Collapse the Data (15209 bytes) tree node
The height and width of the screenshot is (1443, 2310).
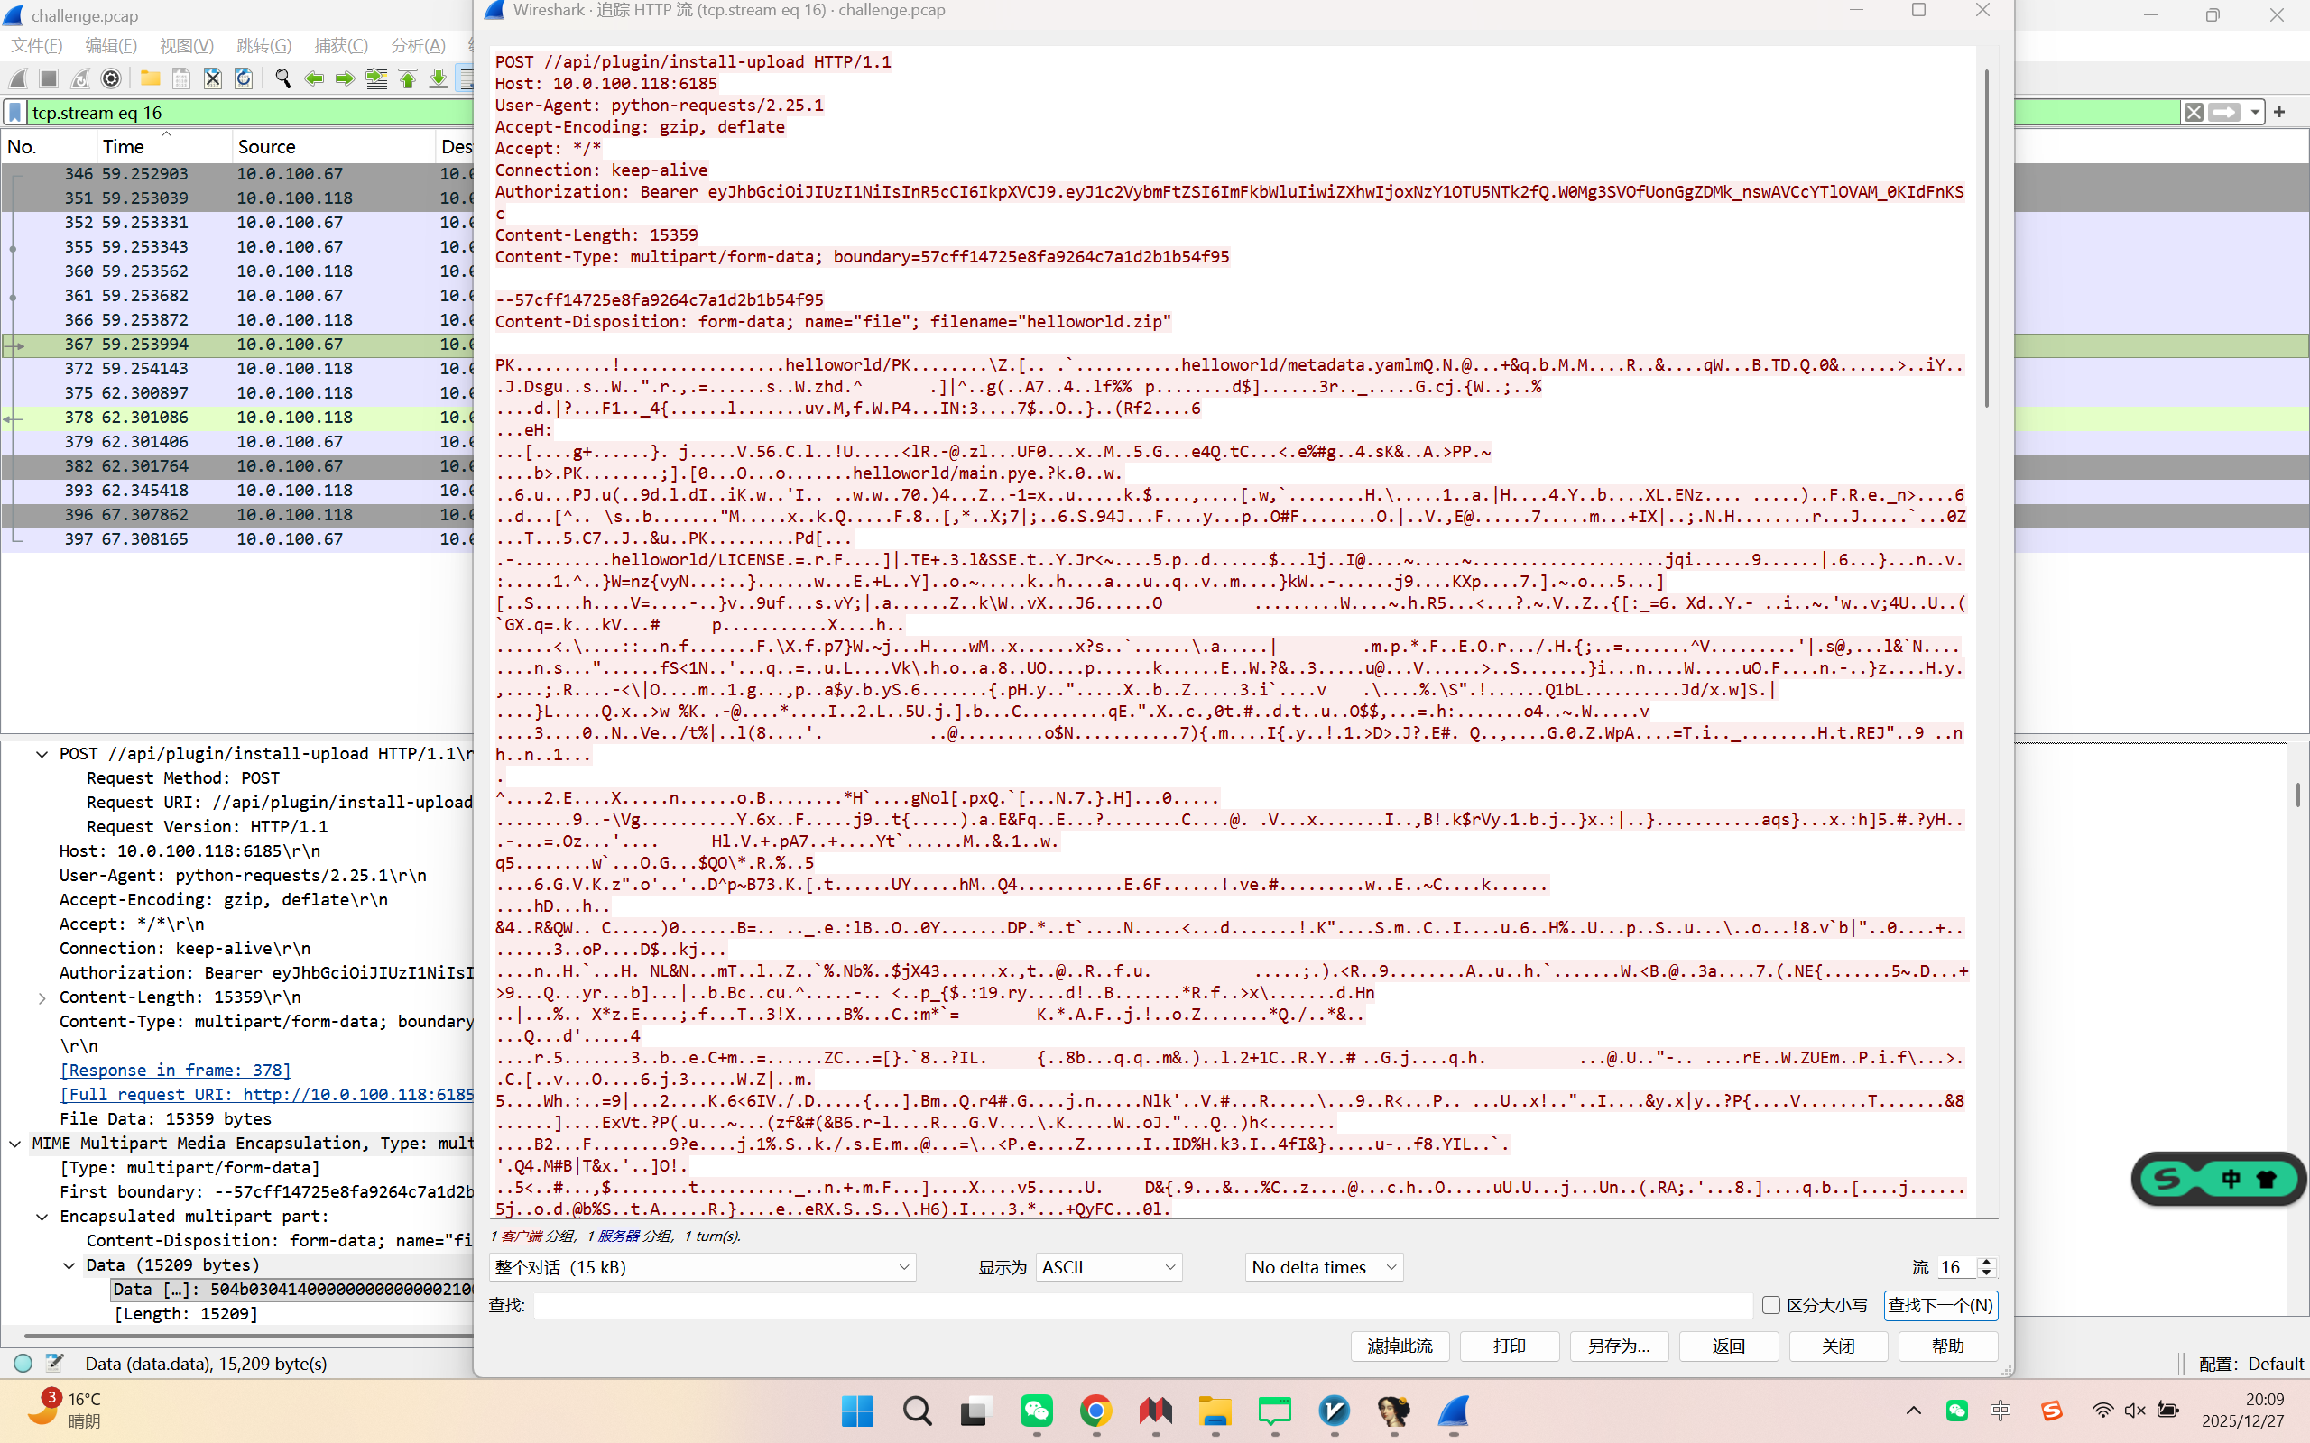(x=69, y=1265)
